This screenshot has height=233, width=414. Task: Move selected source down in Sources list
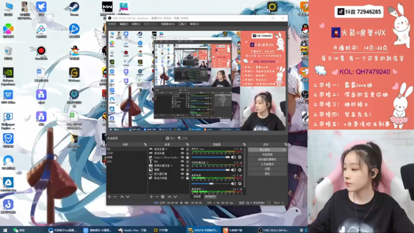175,197
